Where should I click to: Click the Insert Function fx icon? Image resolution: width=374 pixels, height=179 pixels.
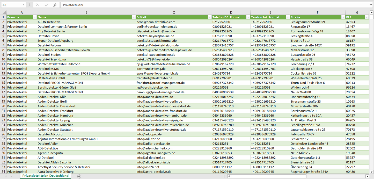55,5
